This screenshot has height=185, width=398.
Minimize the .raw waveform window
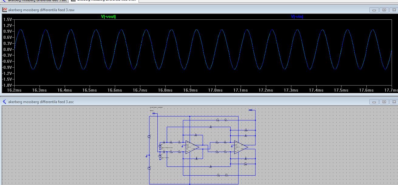[374, 10]
